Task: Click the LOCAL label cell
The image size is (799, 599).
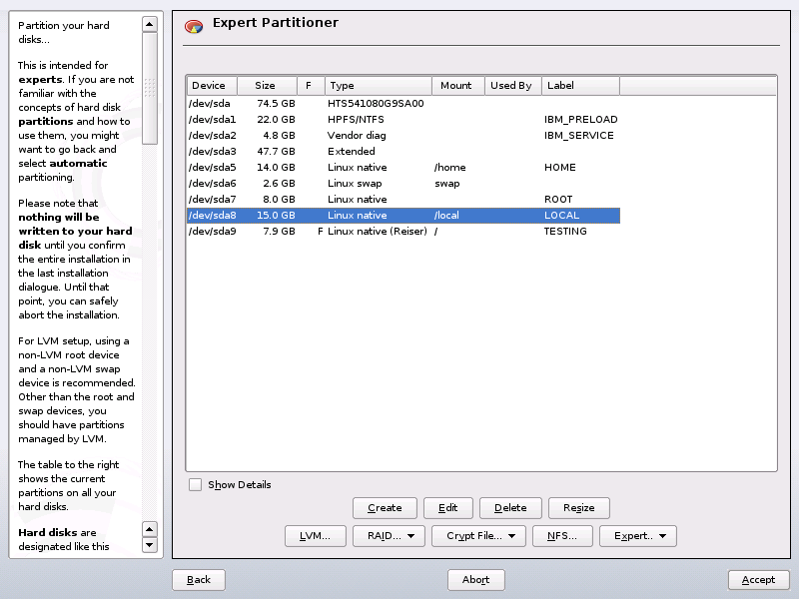Action: (561, 216)
